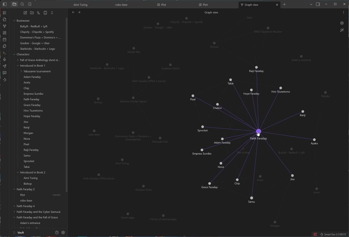Open Change sort order in file explorer
Screen dimensions: 349x237
tap(38, 13)
